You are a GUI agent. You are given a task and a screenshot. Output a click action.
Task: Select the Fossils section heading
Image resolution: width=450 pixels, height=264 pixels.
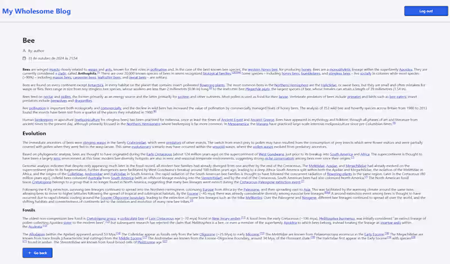coord(29,210)
